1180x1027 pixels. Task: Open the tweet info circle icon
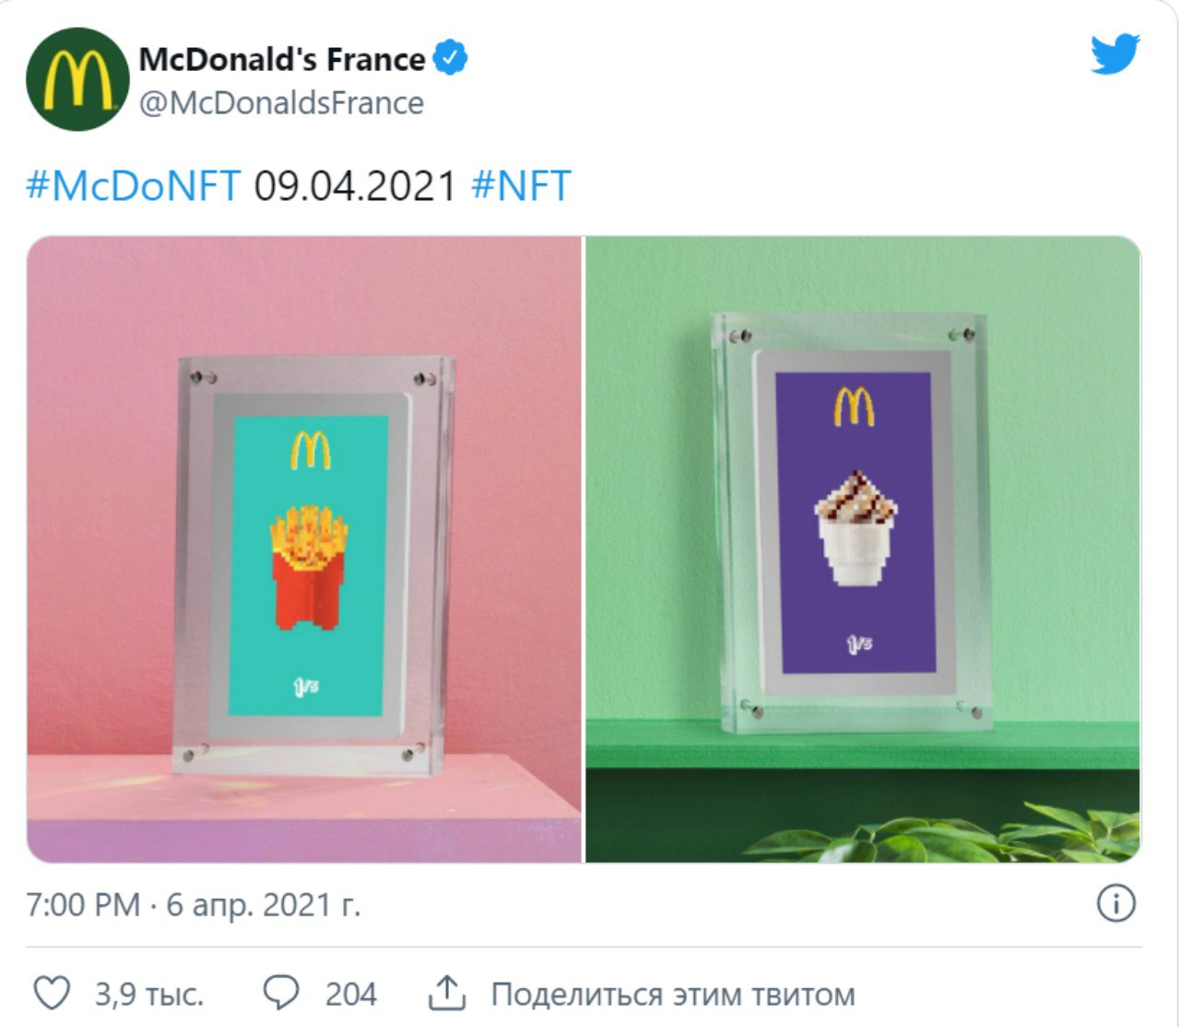1115,903
